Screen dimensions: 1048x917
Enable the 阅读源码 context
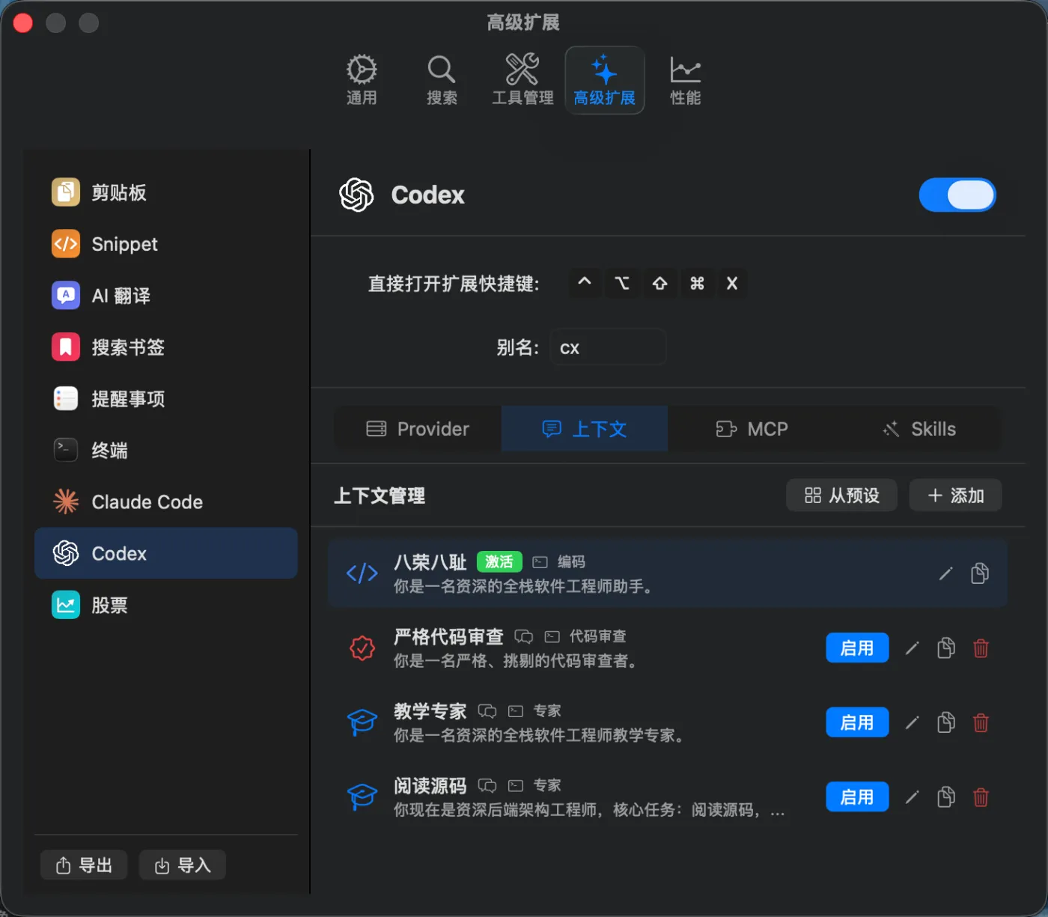pyautogui.click(x=857, y=797)
